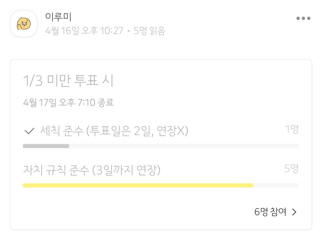Click the chevron next to 6명 참여

click(294, 212)
